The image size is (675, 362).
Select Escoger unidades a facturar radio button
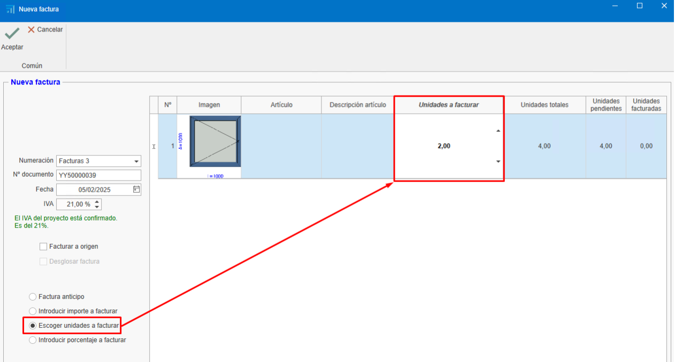(33, 326)
